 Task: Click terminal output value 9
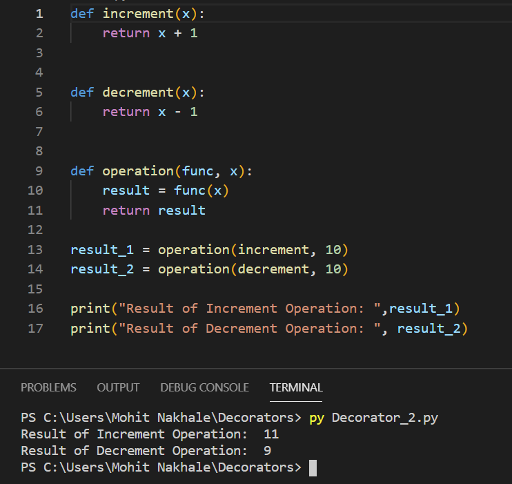tap(268, 451)
